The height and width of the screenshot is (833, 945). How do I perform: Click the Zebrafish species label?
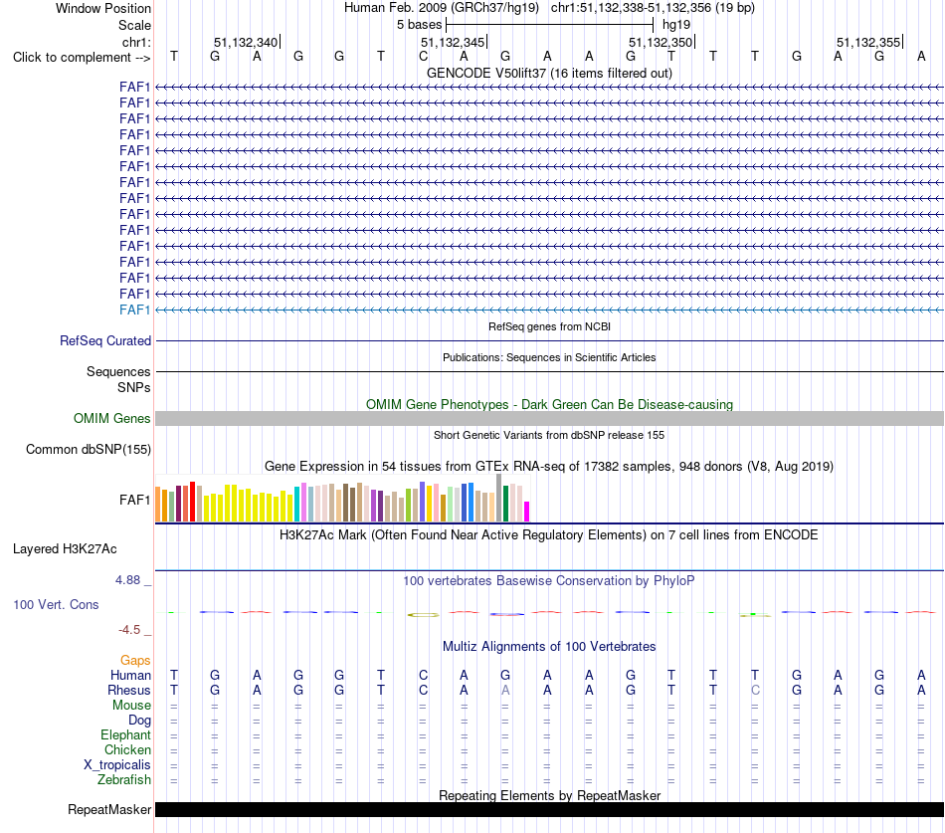124,780
